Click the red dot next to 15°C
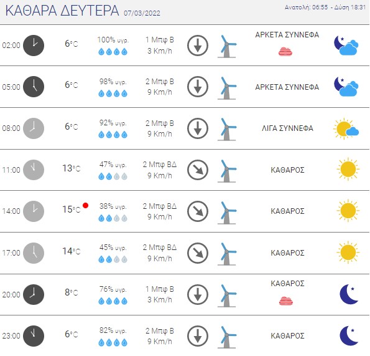This screenshot has height=356, width=370. 85,205
